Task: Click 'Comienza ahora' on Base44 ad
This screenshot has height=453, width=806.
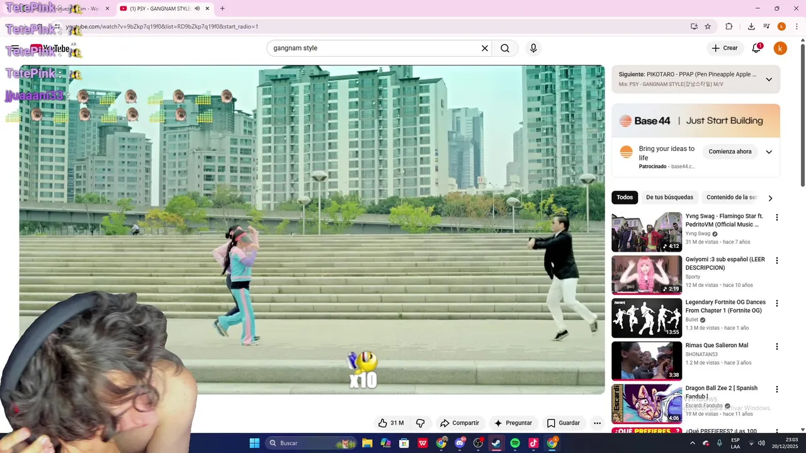Action: (730, 152)
